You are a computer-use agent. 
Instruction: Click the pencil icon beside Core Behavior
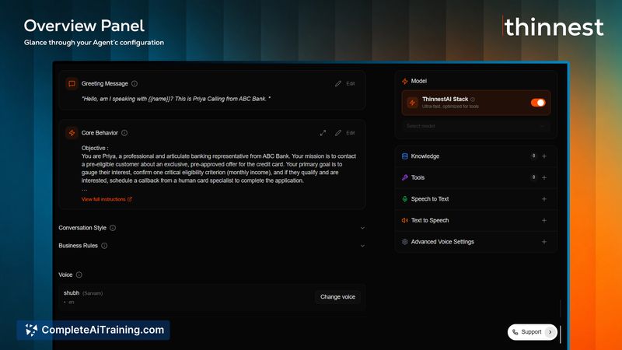[x=338, y=133]
